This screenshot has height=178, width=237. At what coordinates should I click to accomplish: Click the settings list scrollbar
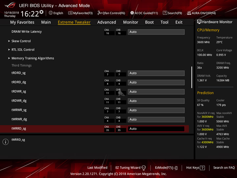click(192, 77)
